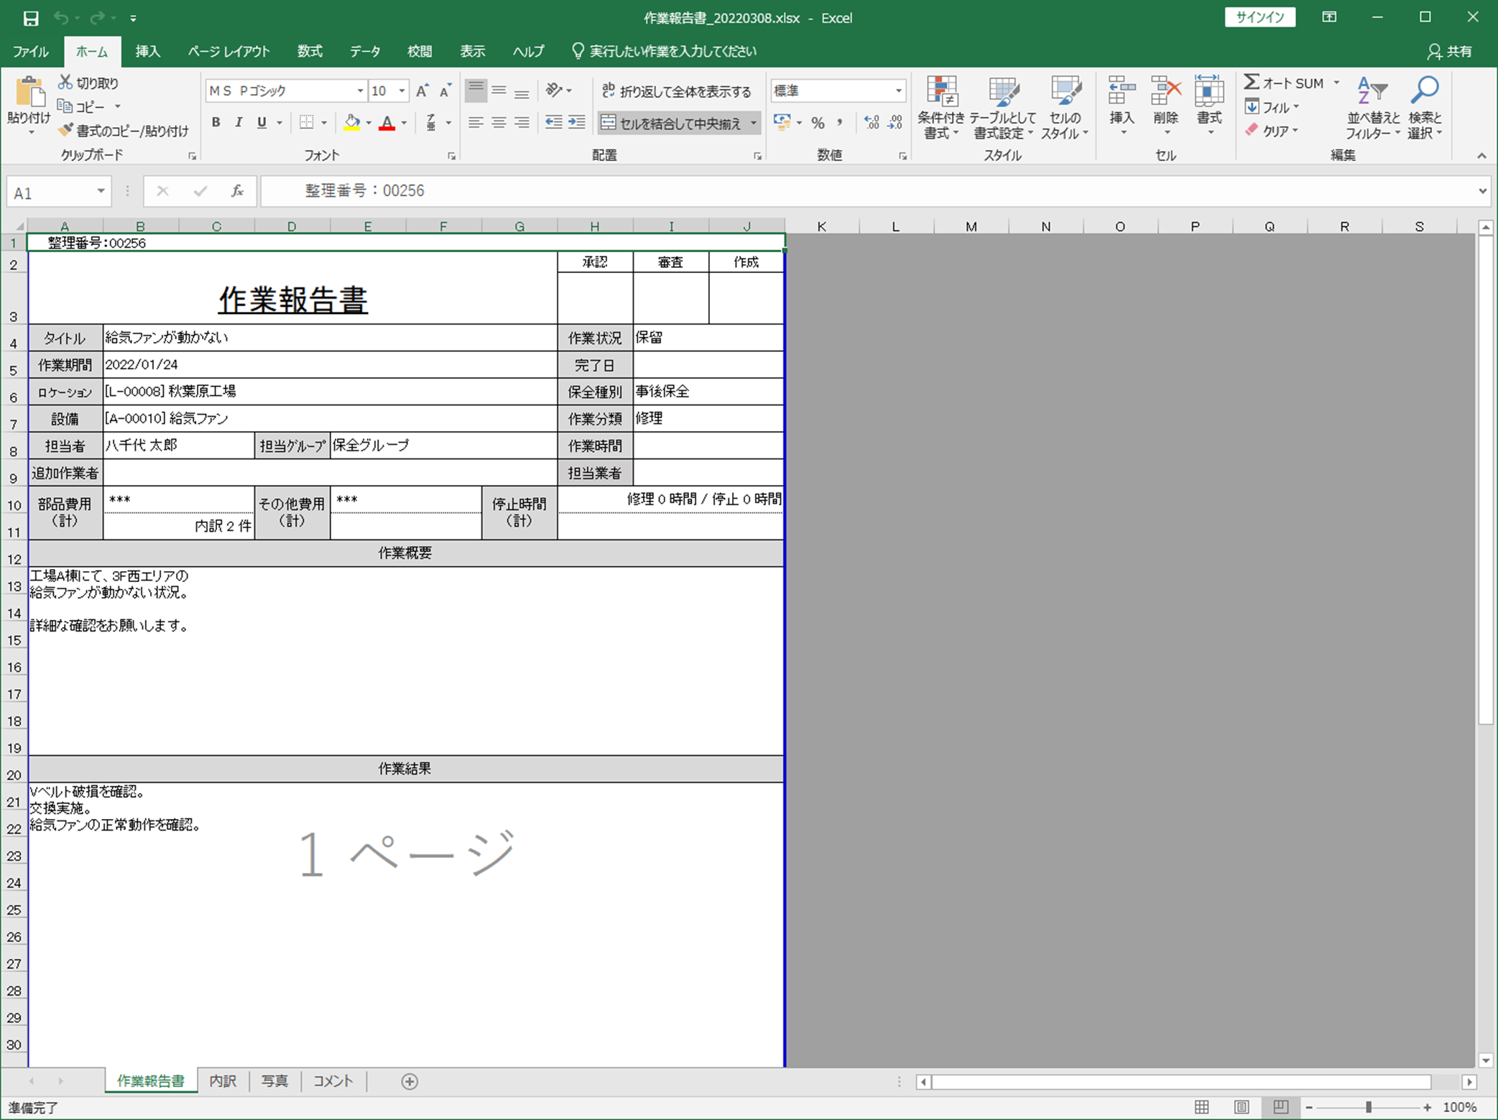
Task: Click the Format Painter brush icon
Action: click(66, 130)
